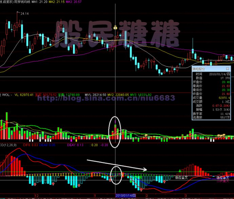Click the 阳穿线均线 indicator name
This screenshot has width=234, height=199.
[22, 2]
